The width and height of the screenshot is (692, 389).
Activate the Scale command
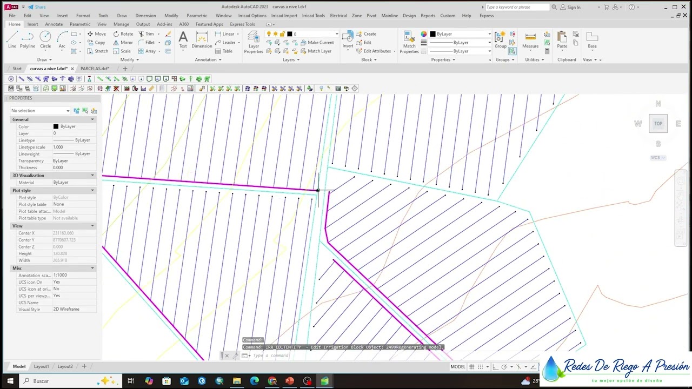(x=122, y=51)
